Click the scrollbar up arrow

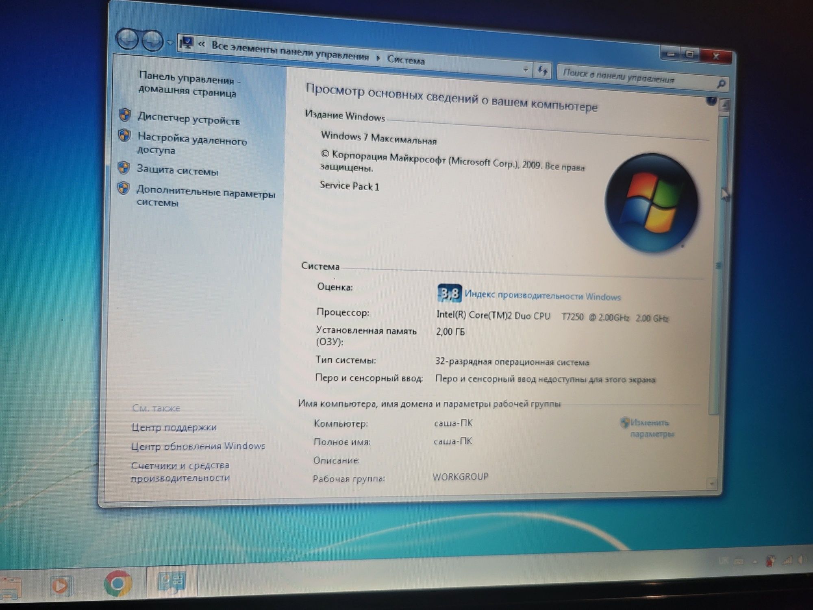tap(724, 106)
